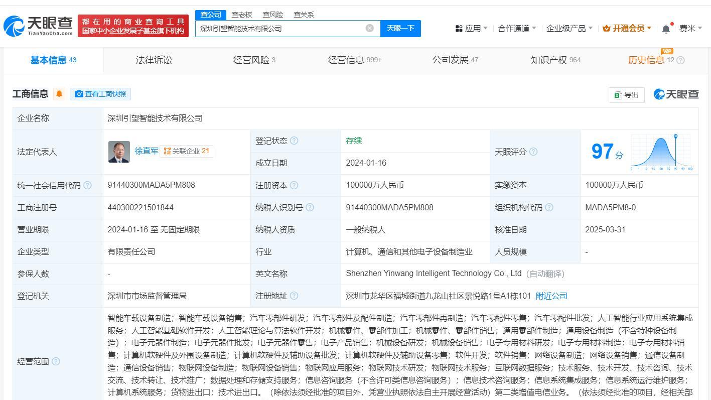Switch to the 基本信息 tab
Screen dimensions: 711x400
53,60
